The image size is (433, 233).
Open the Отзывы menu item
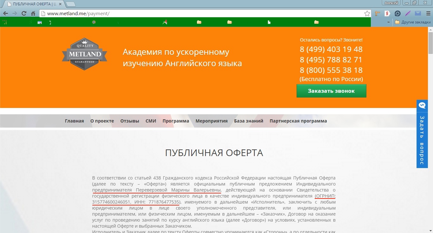[x=130, y=121]
